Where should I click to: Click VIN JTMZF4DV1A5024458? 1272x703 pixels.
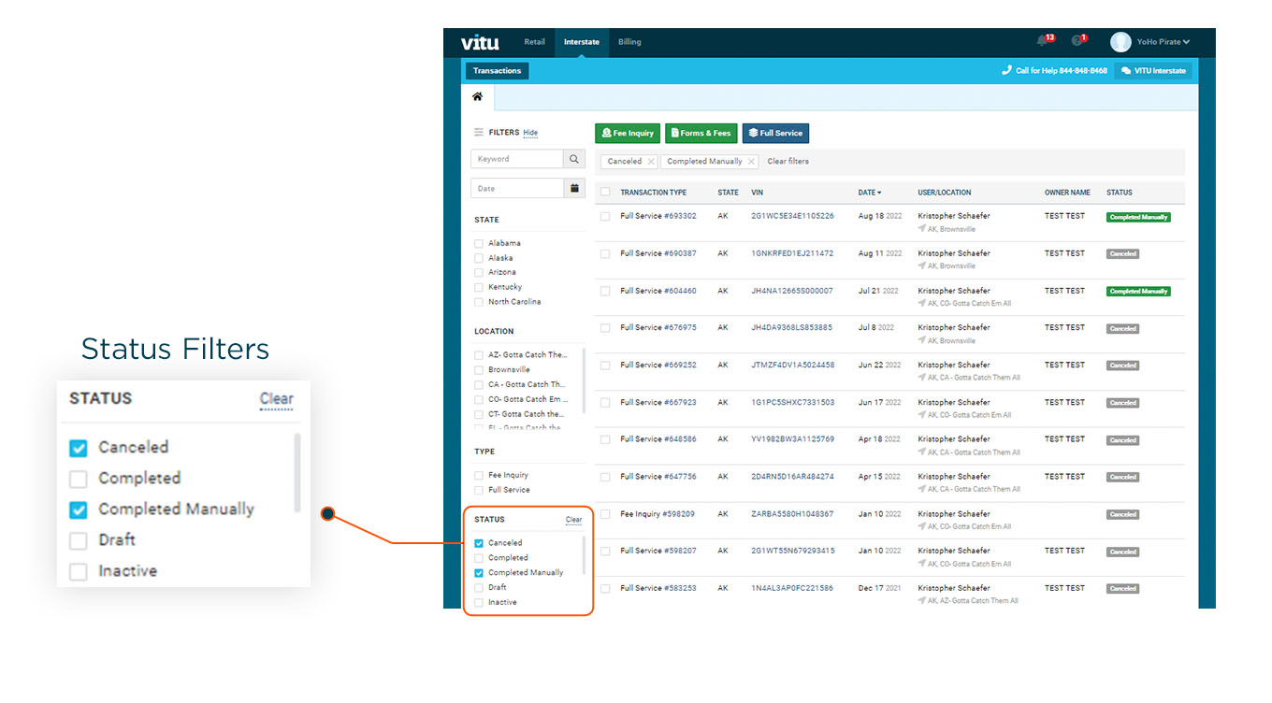pos(792,365)
